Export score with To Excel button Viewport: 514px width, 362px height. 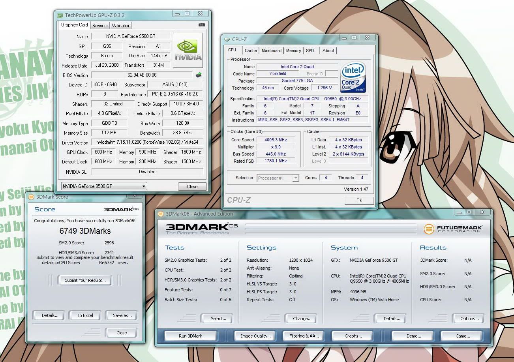coord(85,315)
